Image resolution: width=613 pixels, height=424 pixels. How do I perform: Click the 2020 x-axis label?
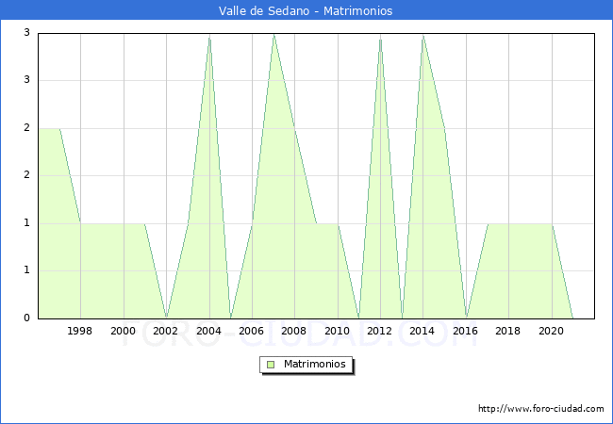click(552, 331)
